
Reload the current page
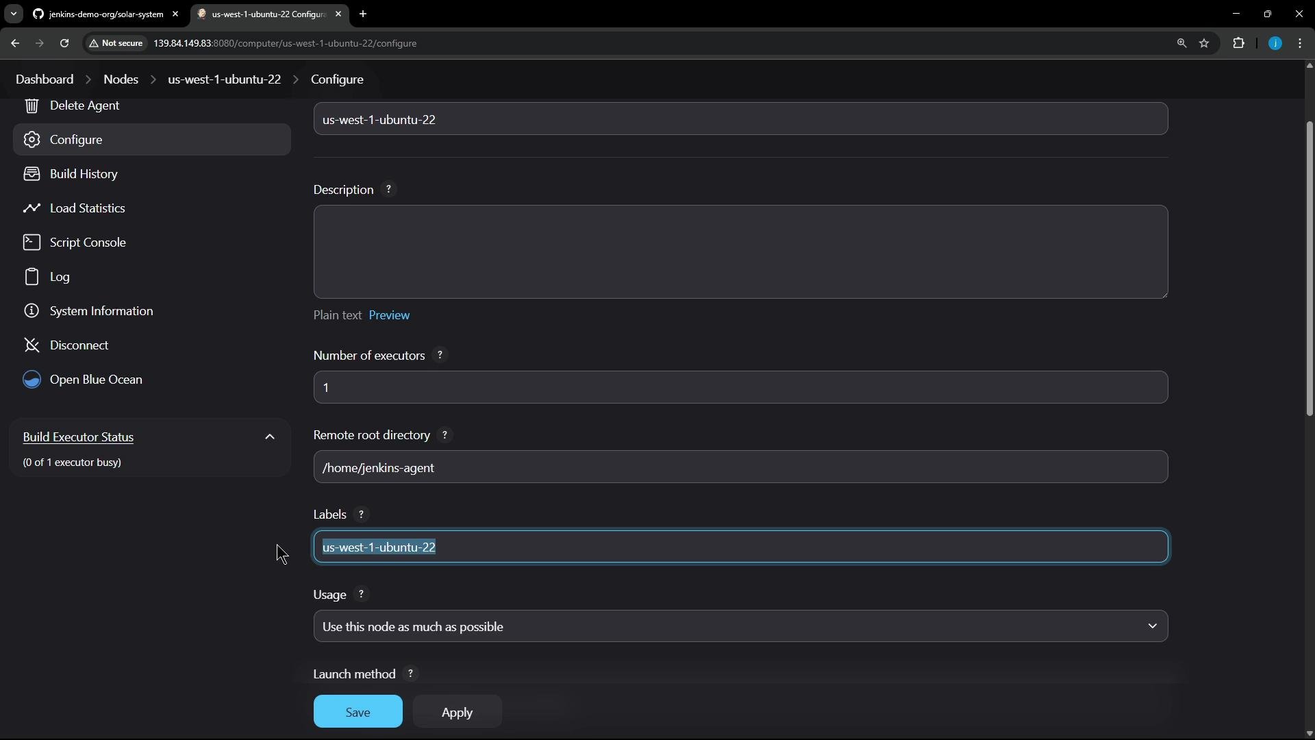(64, 43)
